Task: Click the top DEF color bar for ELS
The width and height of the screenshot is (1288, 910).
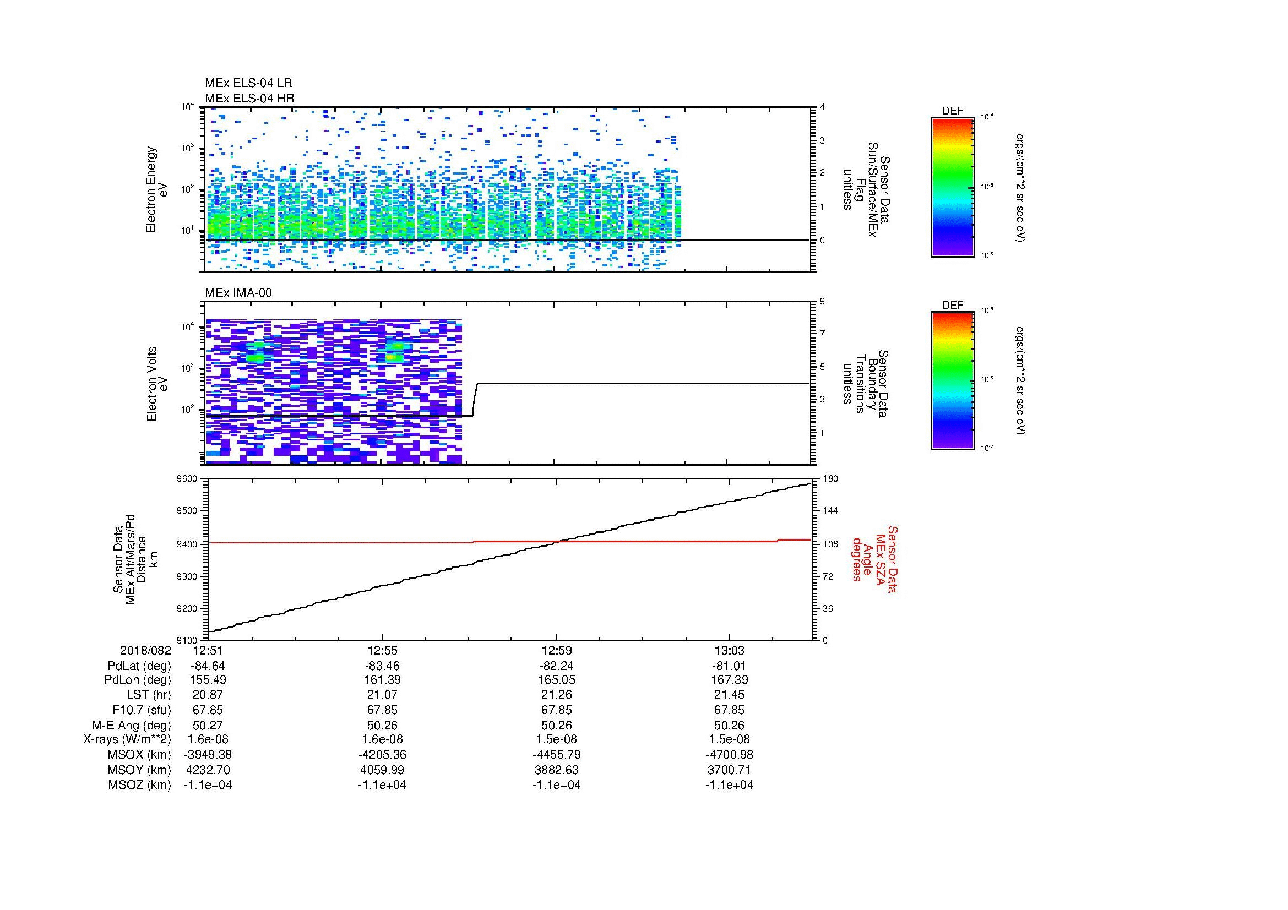Action: [953, 187]
